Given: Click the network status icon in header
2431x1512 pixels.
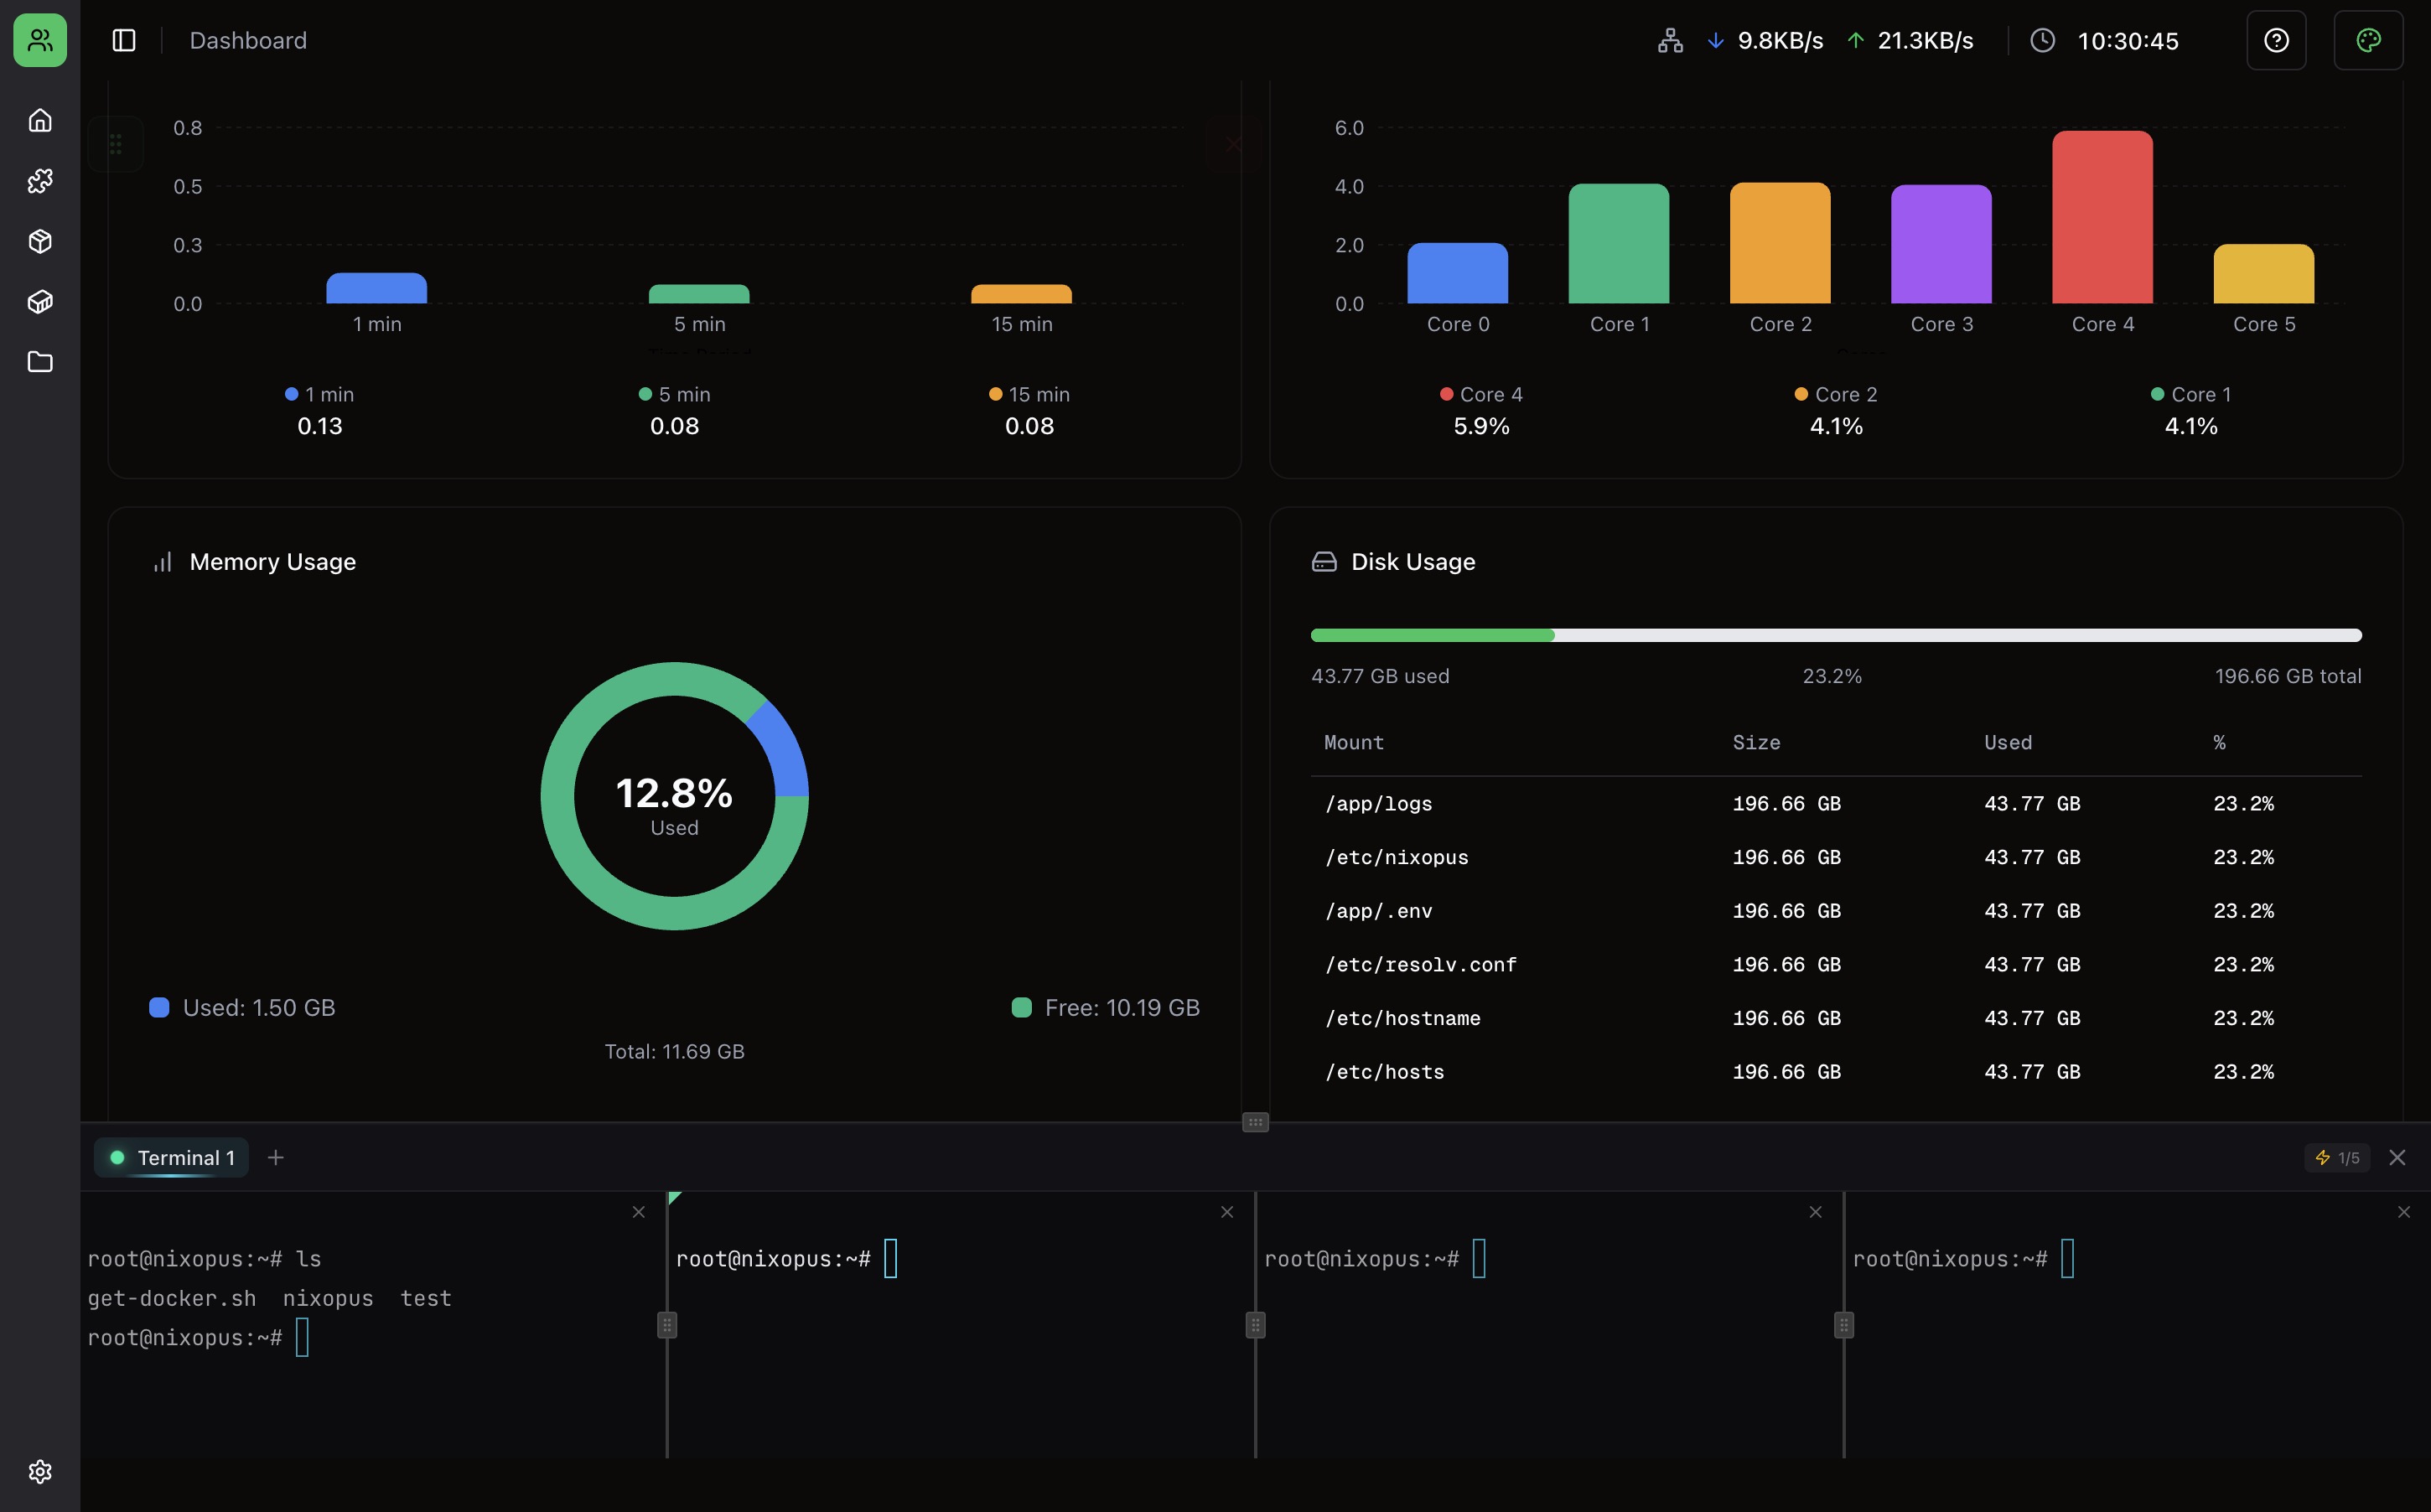Looking at the screenshot, I should [x=1668, y=41].
